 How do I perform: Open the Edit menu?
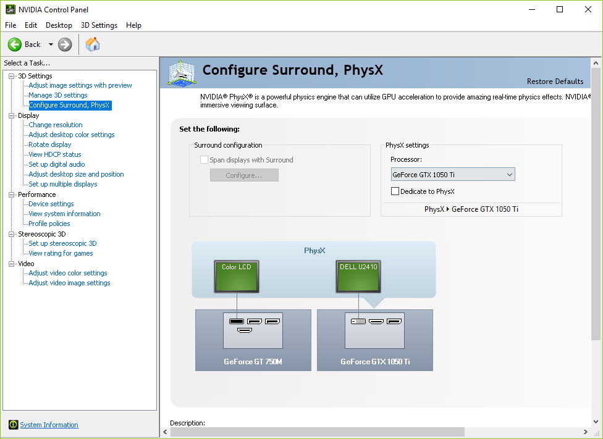pos(31,25)
